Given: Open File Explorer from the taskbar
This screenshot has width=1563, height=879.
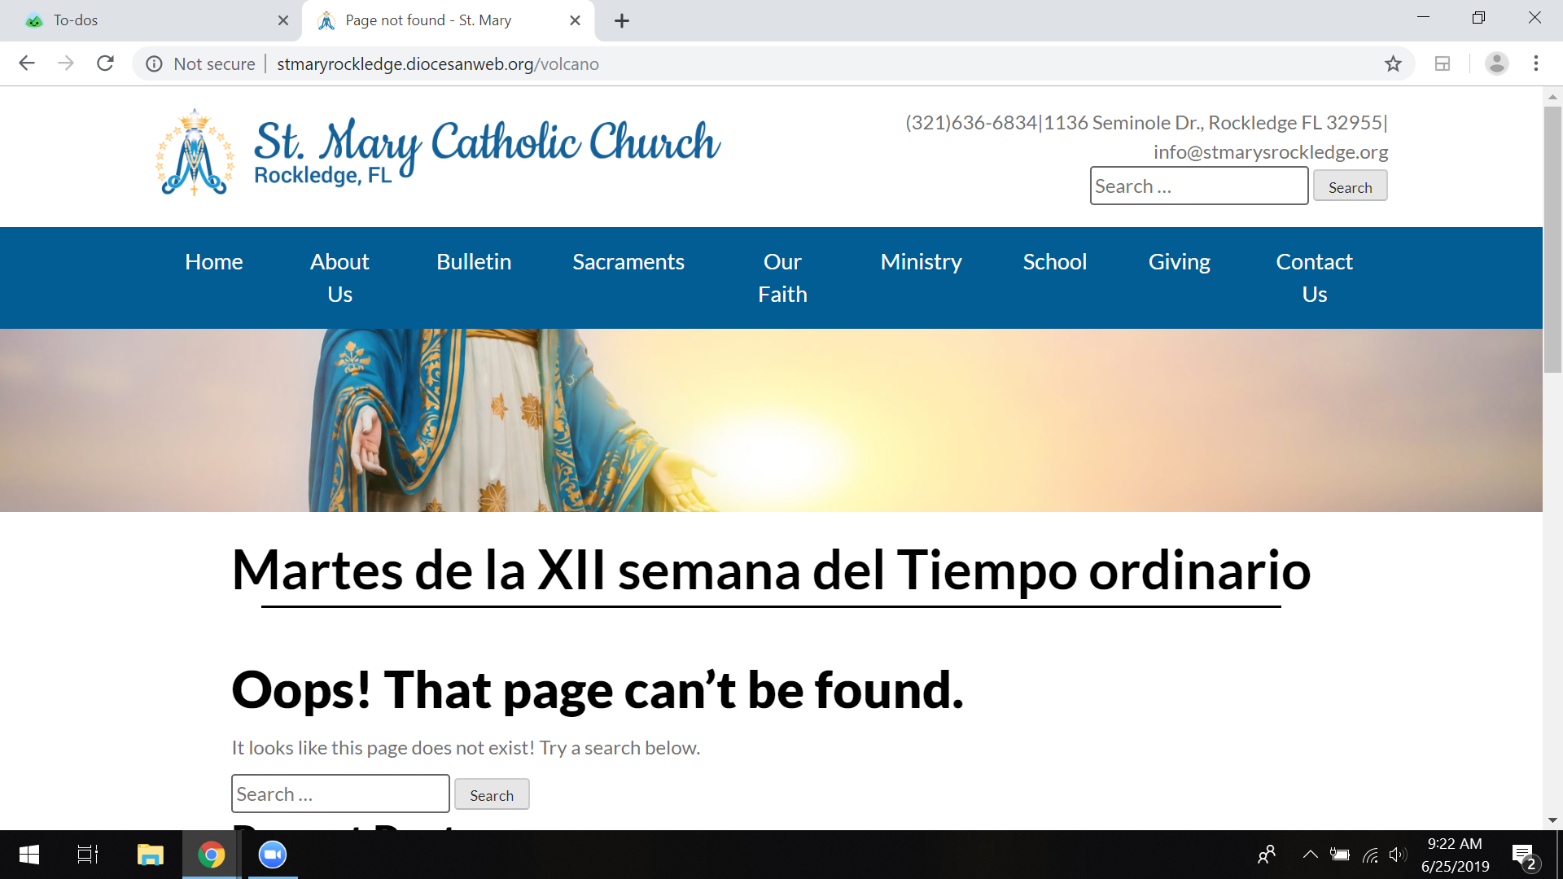Looking at the screenshot, I should (x=151, y=855).
